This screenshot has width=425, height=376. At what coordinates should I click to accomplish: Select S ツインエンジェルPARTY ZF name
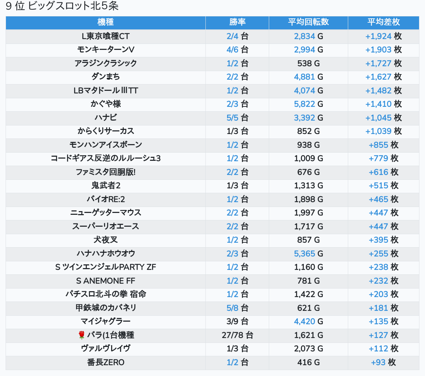(x=106, y=267)
